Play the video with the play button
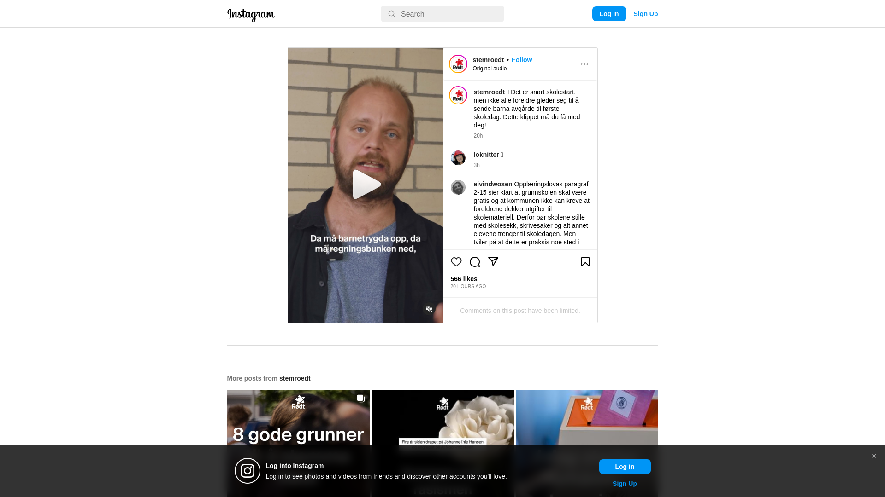The height and width of the screenshot is (497, 885). 366,185
